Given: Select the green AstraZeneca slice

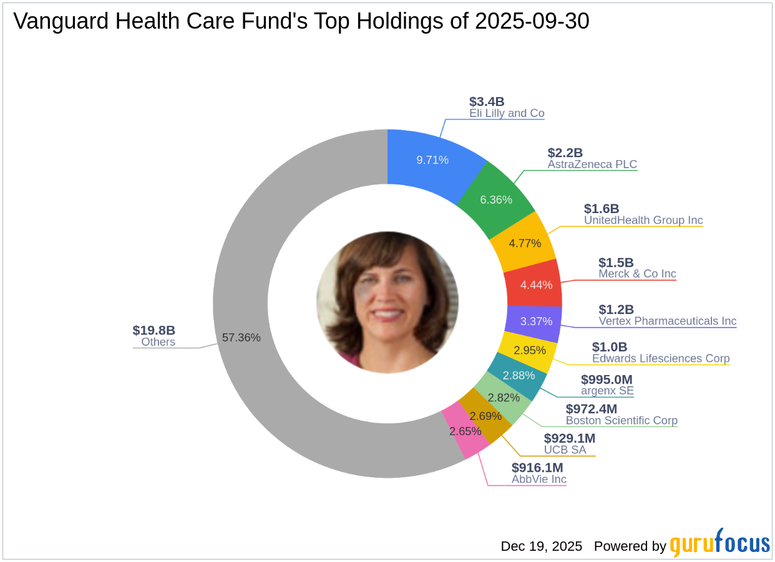Looking at the screenshot, I should (496, 199).
